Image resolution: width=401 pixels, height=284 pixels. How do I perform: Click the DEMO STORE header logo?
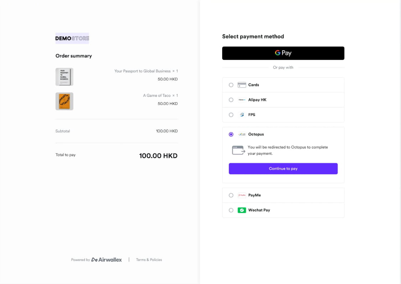click(x=72, y=38)
